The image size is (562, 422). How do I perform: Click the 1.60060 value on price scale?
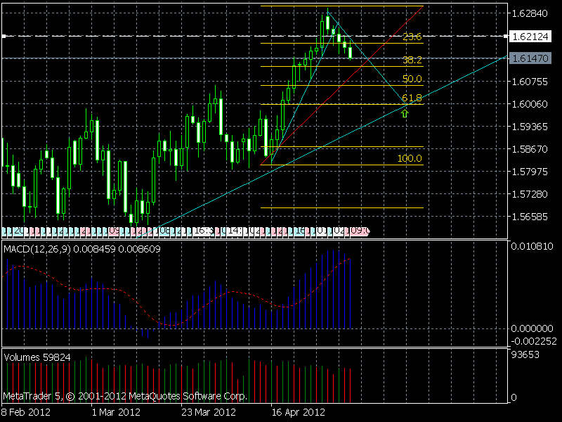pyautogui.click(x=530, y=104)
